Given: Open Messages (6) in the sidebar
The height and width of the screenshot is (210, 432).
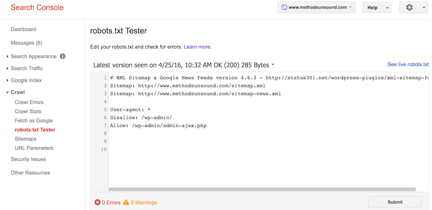Looking at the screenshot, I should (x=26, y=43).
